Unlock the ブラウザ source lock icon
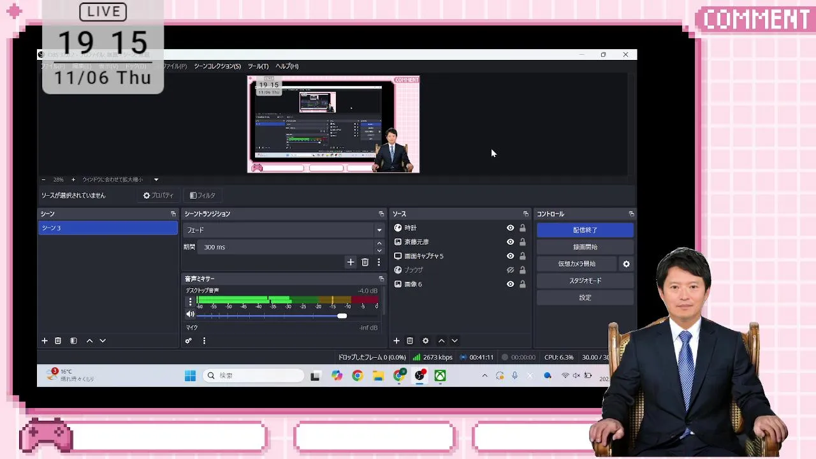The width and height of the screenshot is (816, 459). pos(522,270)
